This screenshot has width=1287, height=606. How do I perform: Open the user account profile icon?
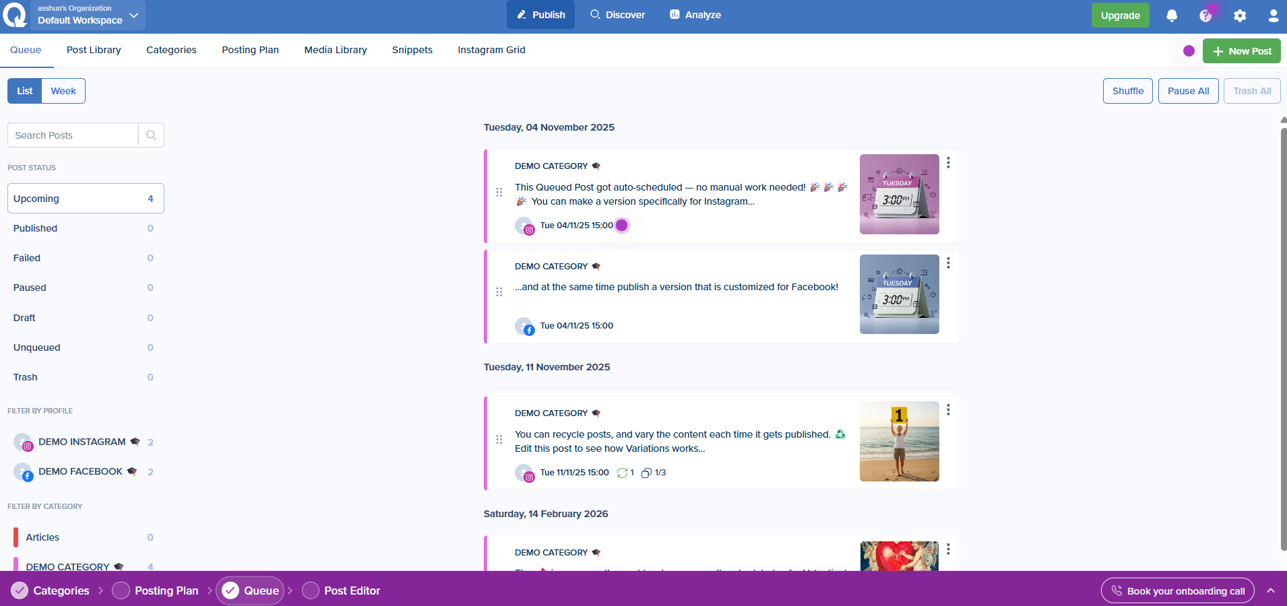[x=1273, y=15]
